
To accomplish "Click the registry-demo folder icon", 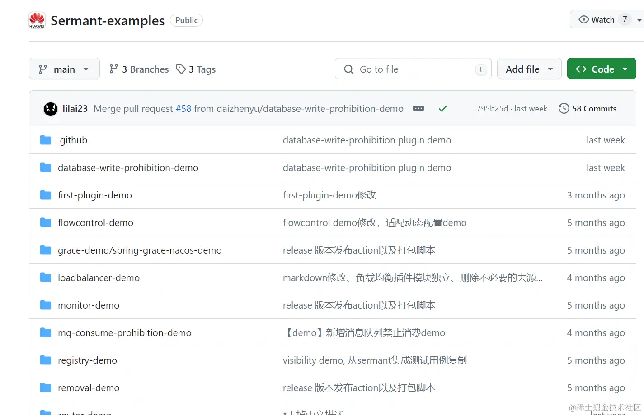I will (46, 360).
